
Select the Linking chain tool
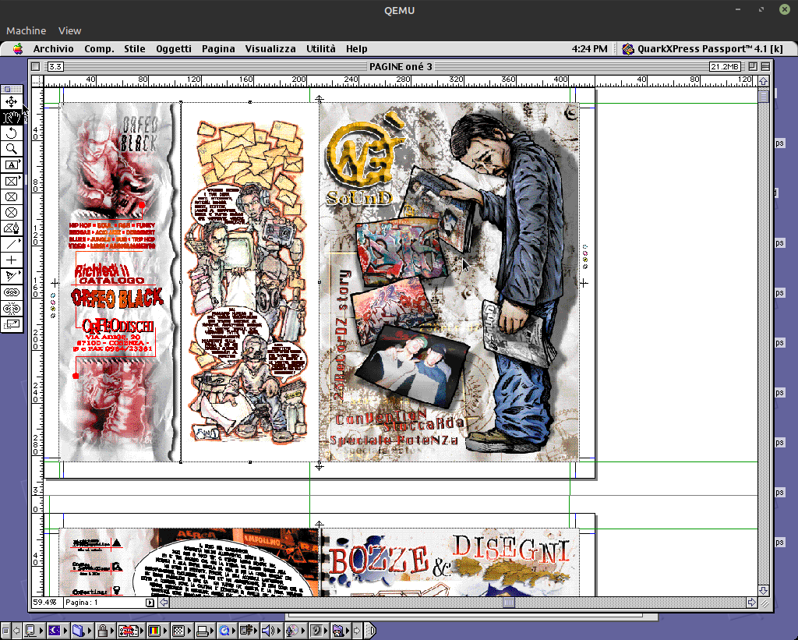click(x=12, y=292)
